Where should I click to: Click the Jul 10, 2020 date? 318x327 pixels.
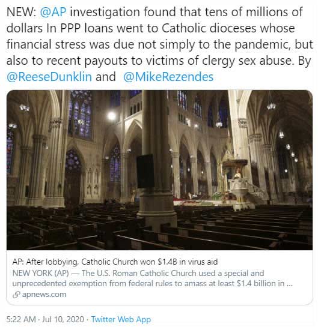point(63,319)
